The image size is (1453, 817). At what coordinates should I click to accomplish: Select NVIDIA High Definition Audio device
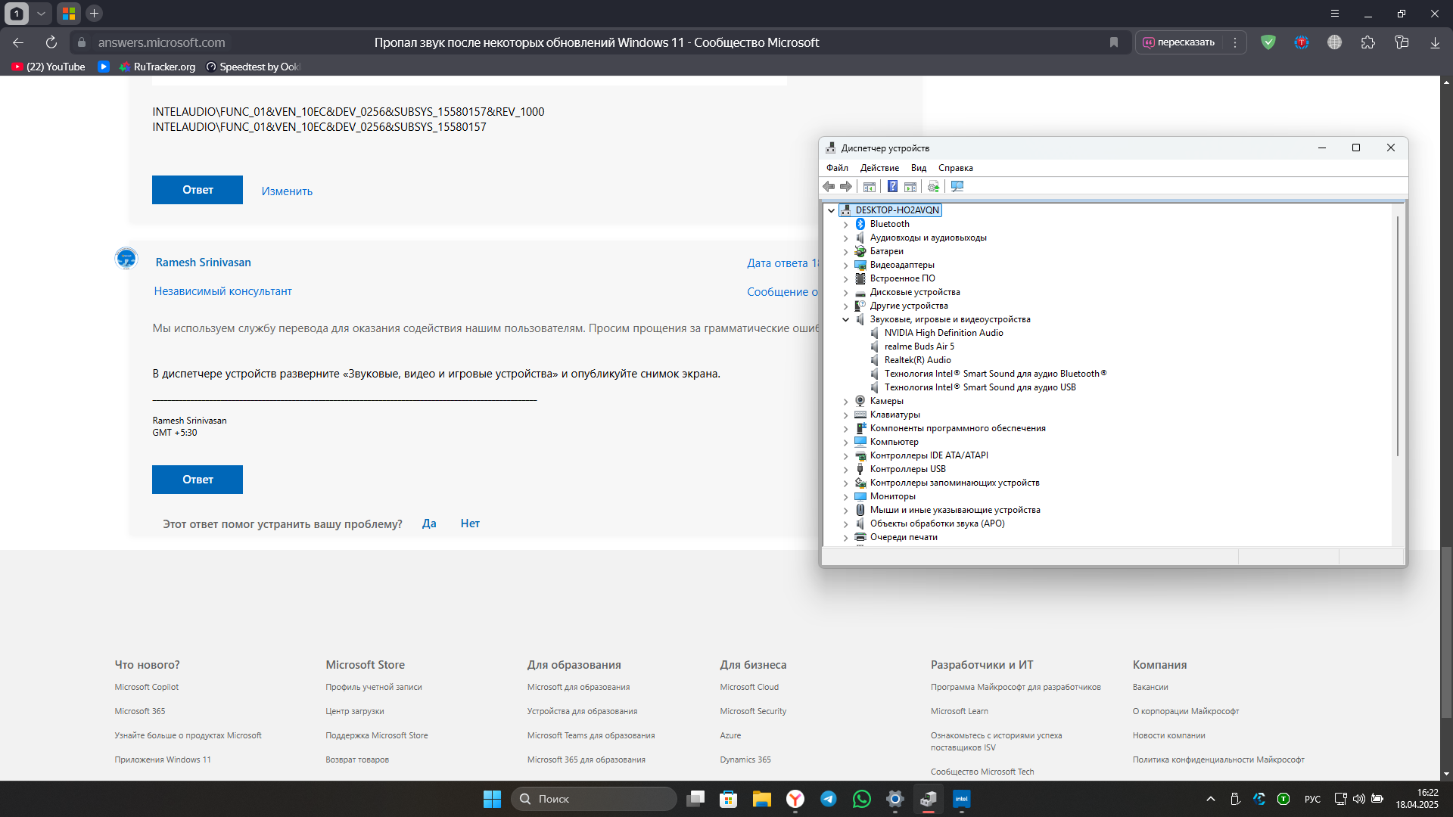(x=944, y=333)
